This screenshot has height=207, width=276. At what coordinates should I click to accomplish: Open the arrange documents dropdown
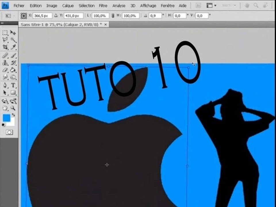pos(211,6)
